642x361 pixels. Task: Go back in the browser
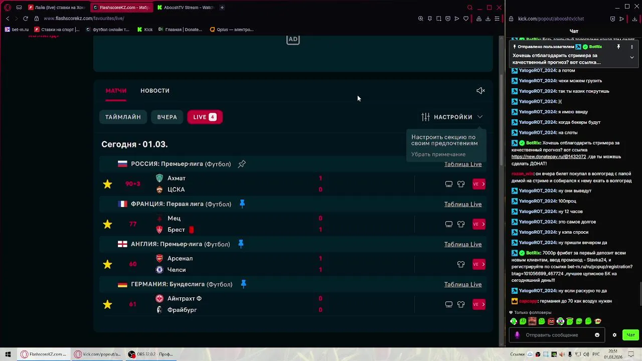[8, 19]
